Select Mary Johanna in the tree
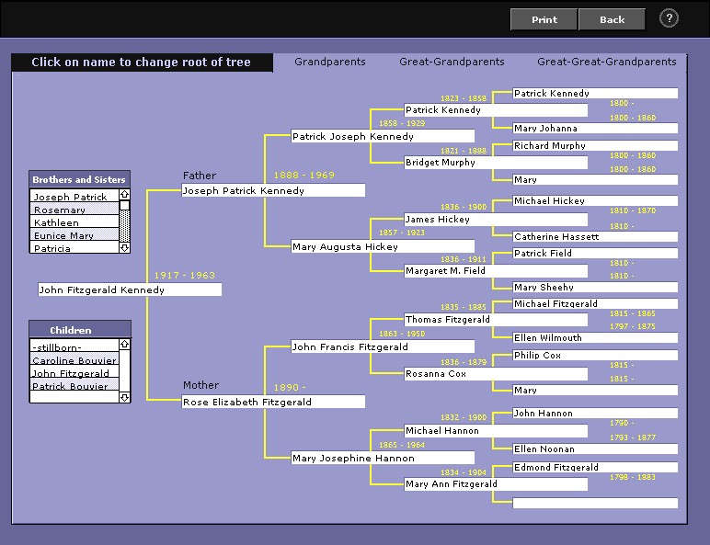 (595, 128)
